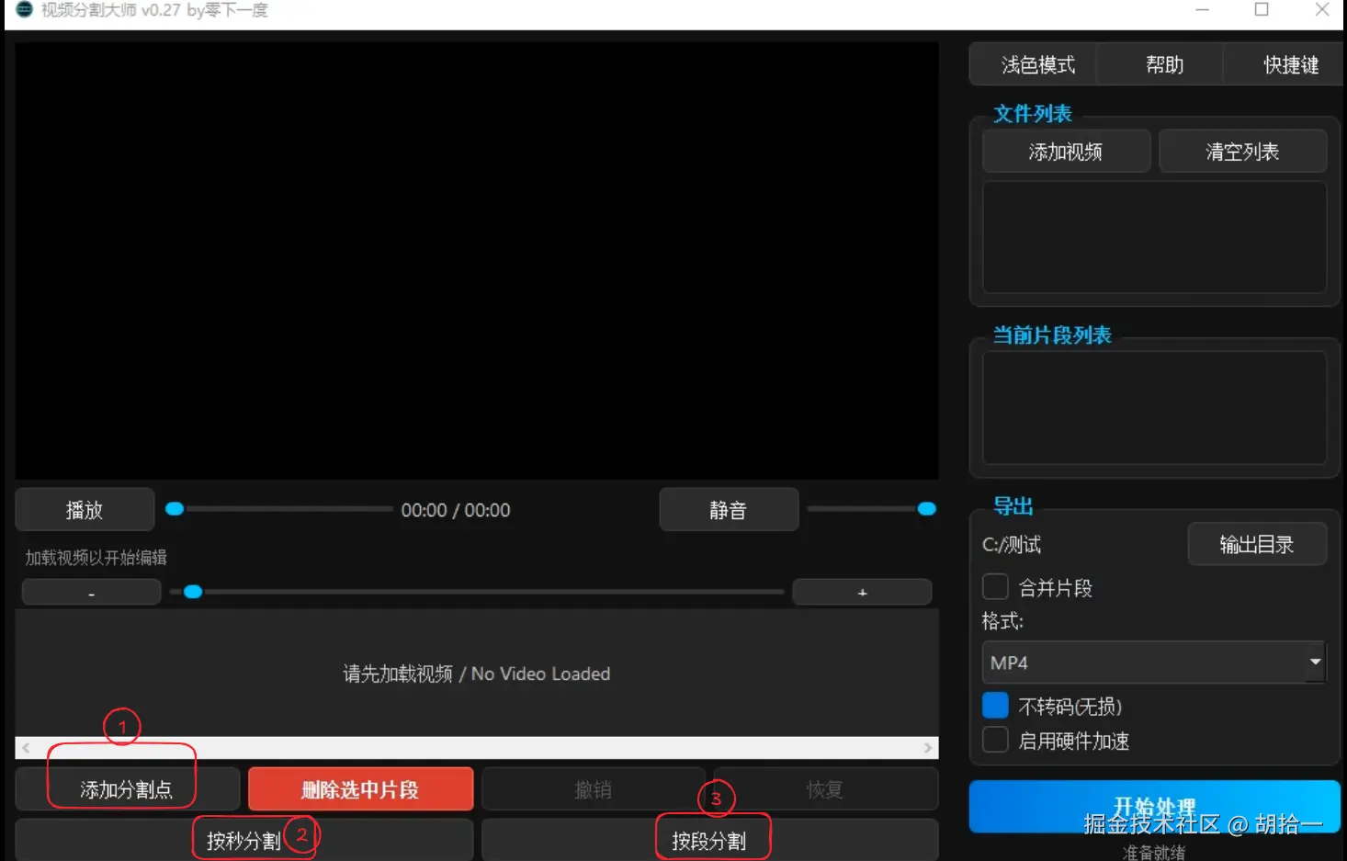Click 开始处理 to start processing
1347x861 pixels.
1154,807
